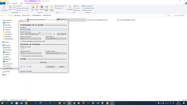The image size is (187, 105).
Task: Click Administrar contextual tab header
Action: [32, 1]
